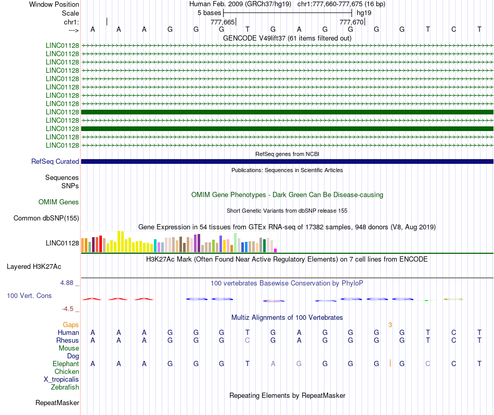The width and height of the screenshot is (494, 415).
Task: Click the Dog alignment row label
Action: point(73,356)
